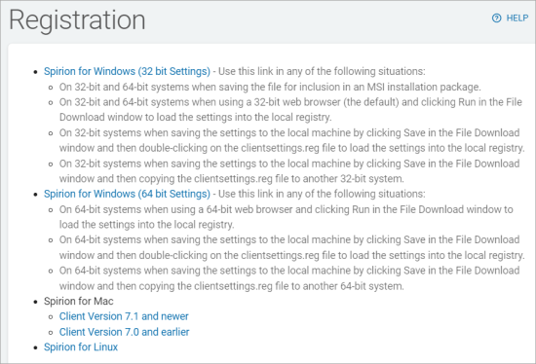
Task: Click 64-bit systems double-clicking clientsettings.reg line
Action: click(291, 247)
